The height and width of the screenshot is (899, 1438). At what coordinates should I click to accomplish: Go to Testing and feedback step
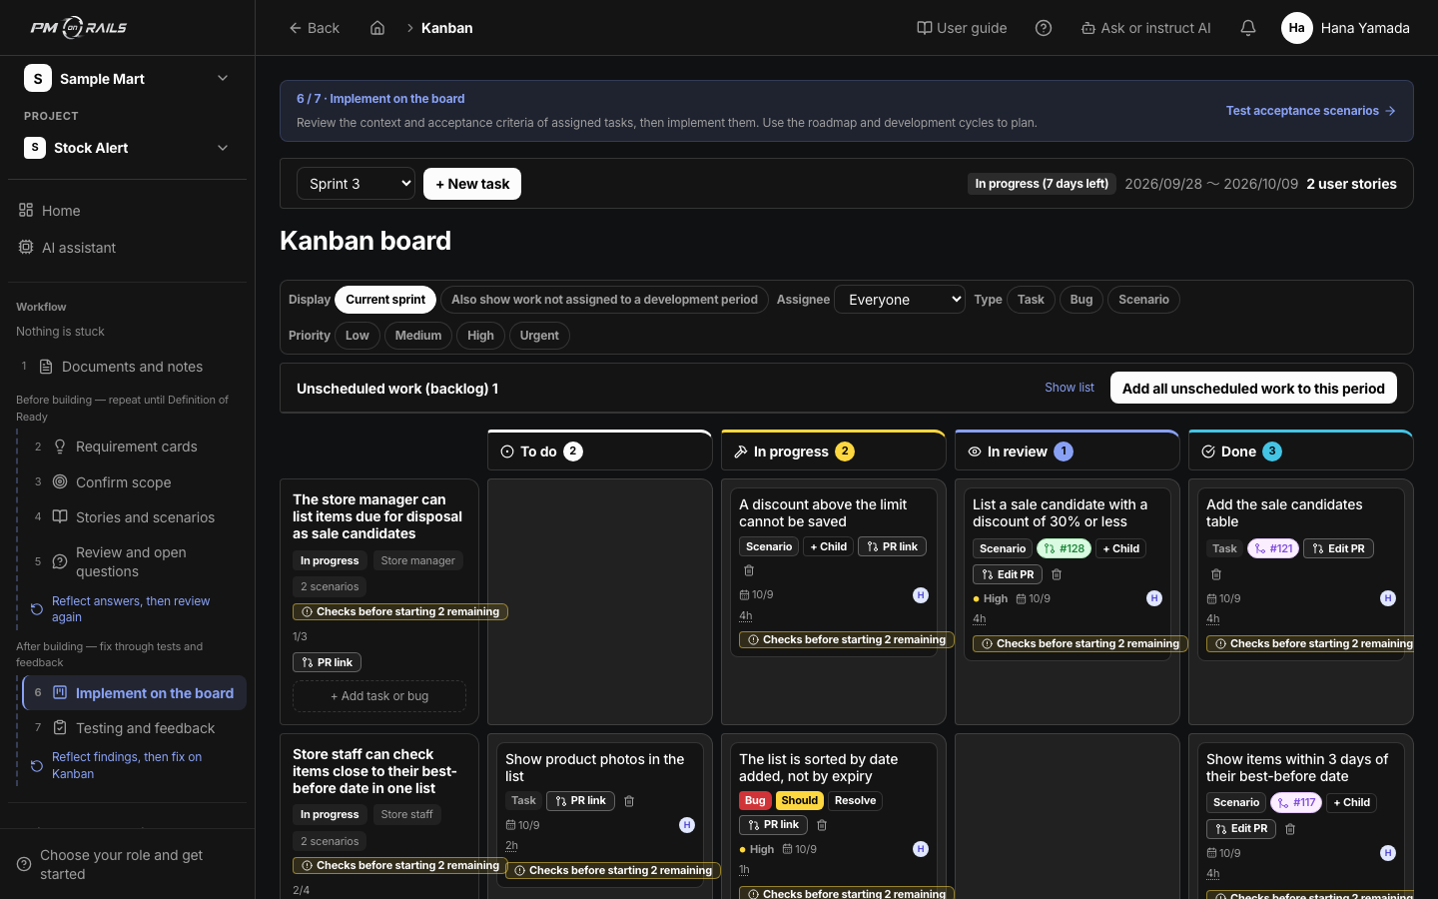point(135,728)
